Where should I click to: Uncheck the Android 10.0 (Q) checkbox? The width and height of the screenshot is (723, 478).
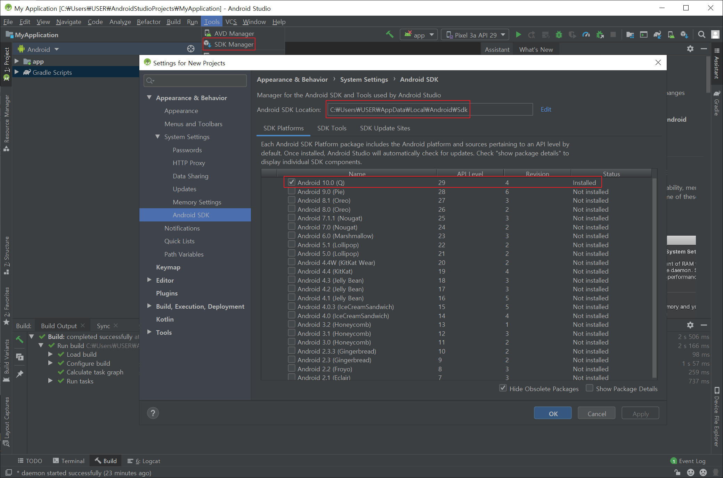(x=291, y=182)
